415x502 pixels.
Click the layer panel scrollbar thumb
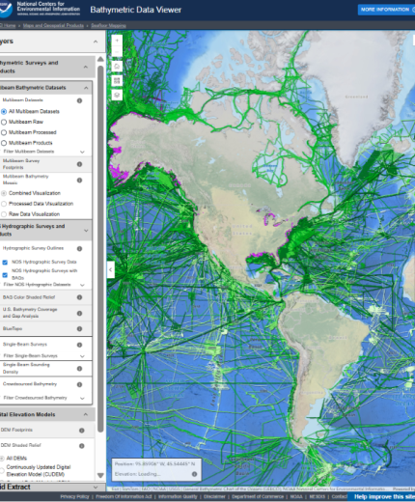pos(100,249)
